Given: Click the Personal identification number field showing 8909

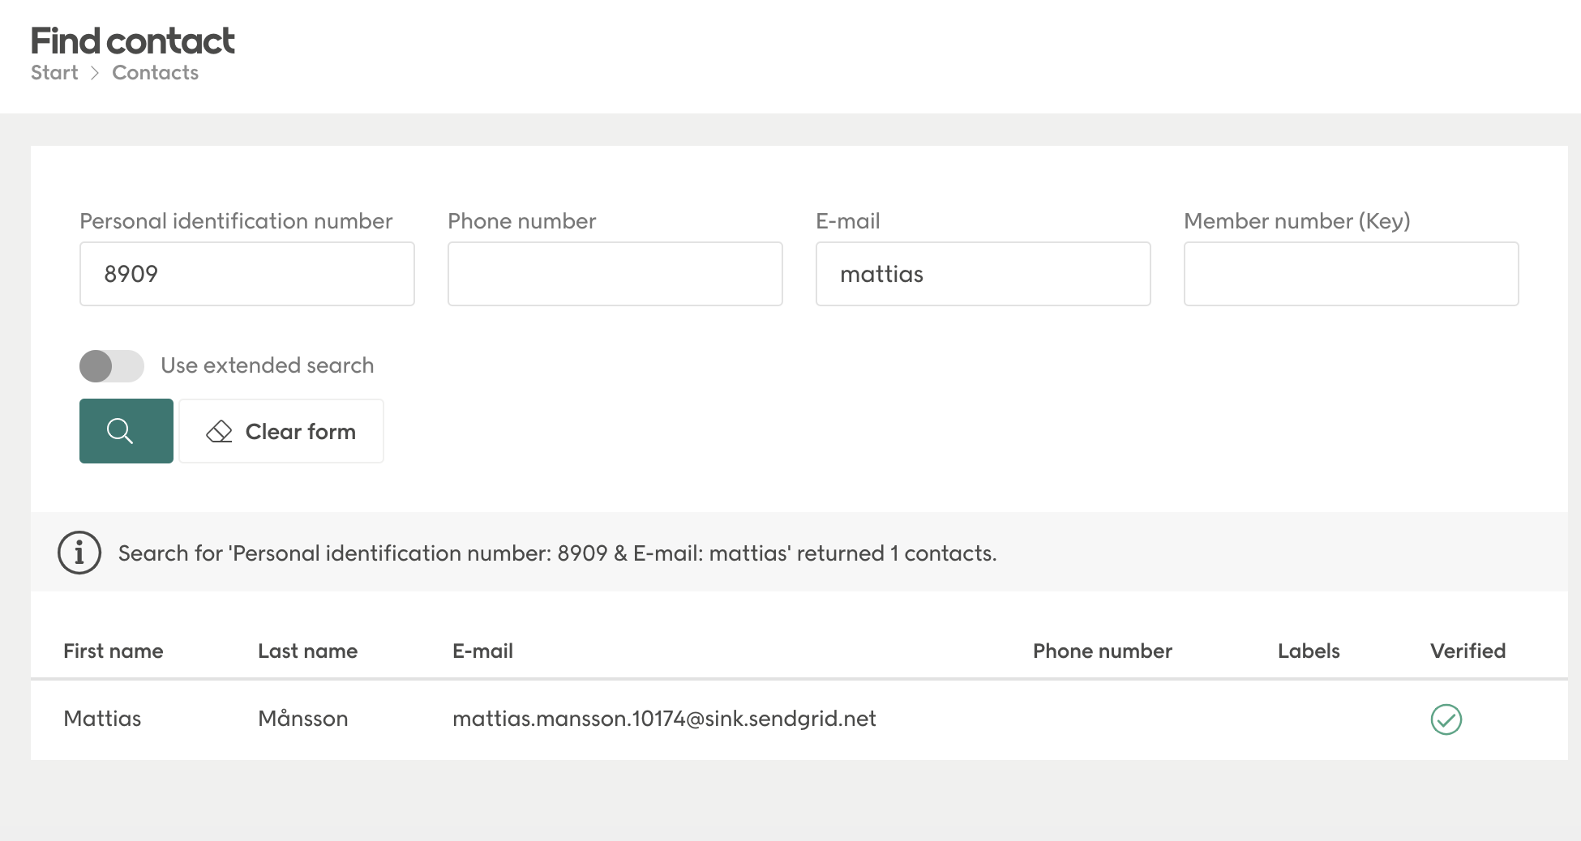Looking at the screenshot, I should click(246, 274).
